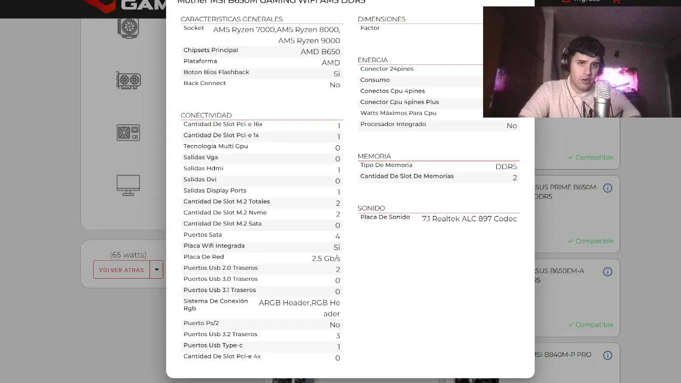Expand the arrow beside VOLVER ATRÁS
The width and height of the screenshot is (681, 383).
tap(156, 270)
